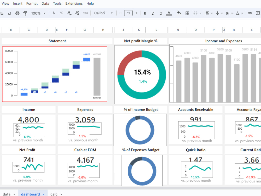Activate the Paint format tool
Screen dimensions: 261x196
tap(25, 13)
